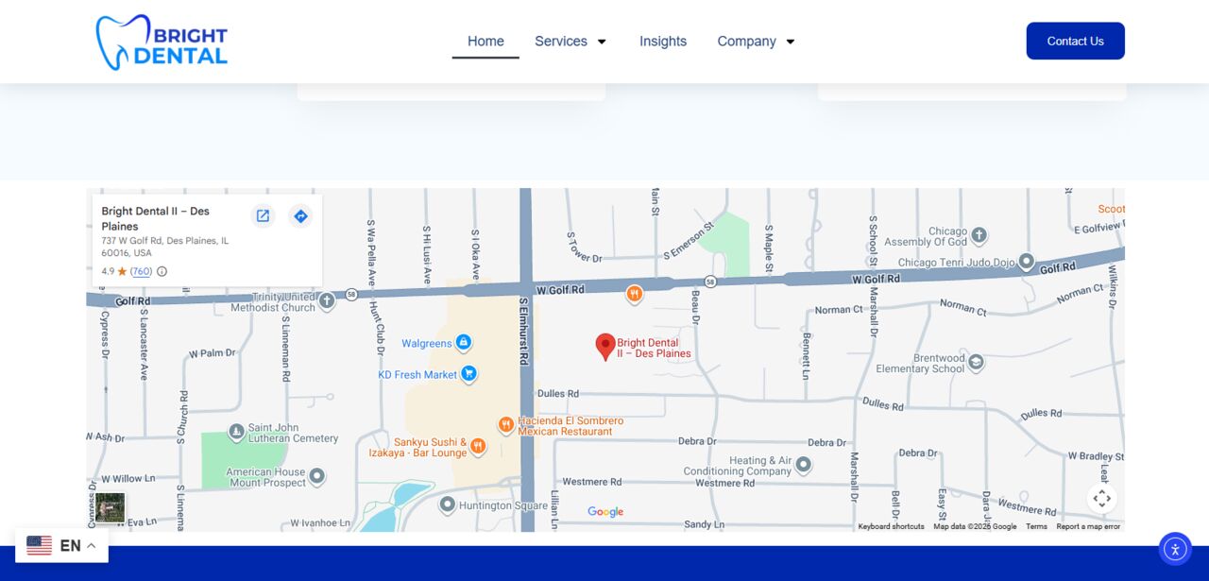The height and width of the screenshot is (581, 1209).
Task: Click the Dulles Rd label near S Elmhurst Rd
Action: [558, 393]
